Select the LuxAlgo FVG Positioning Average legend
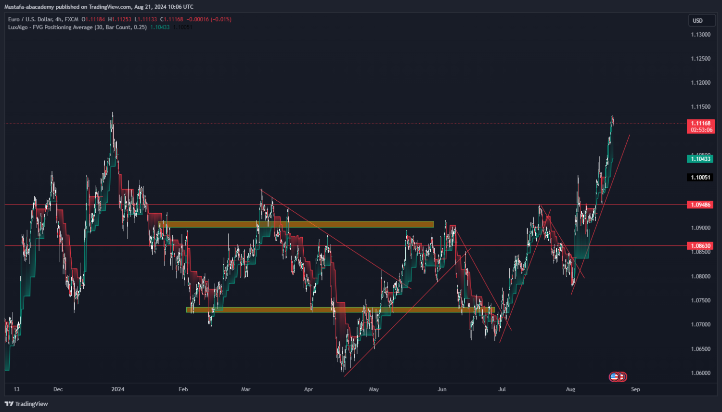722x412 pixels. pos(77,27)
